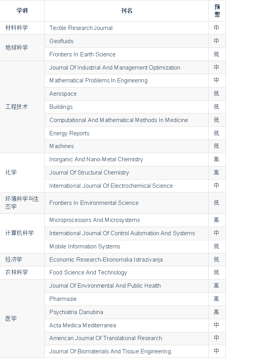
Task: Click the 中 warning for Textile Research Journal
Action: (x=217, y=28)
